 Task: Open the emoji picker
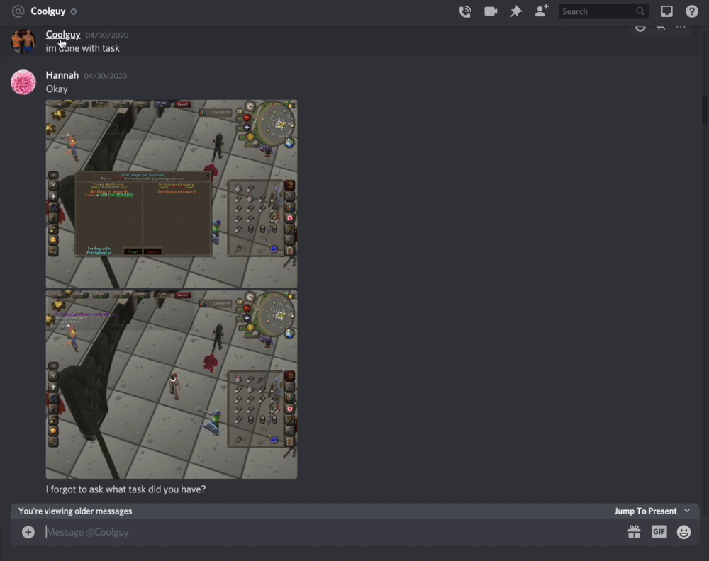[x=683, y=532]
